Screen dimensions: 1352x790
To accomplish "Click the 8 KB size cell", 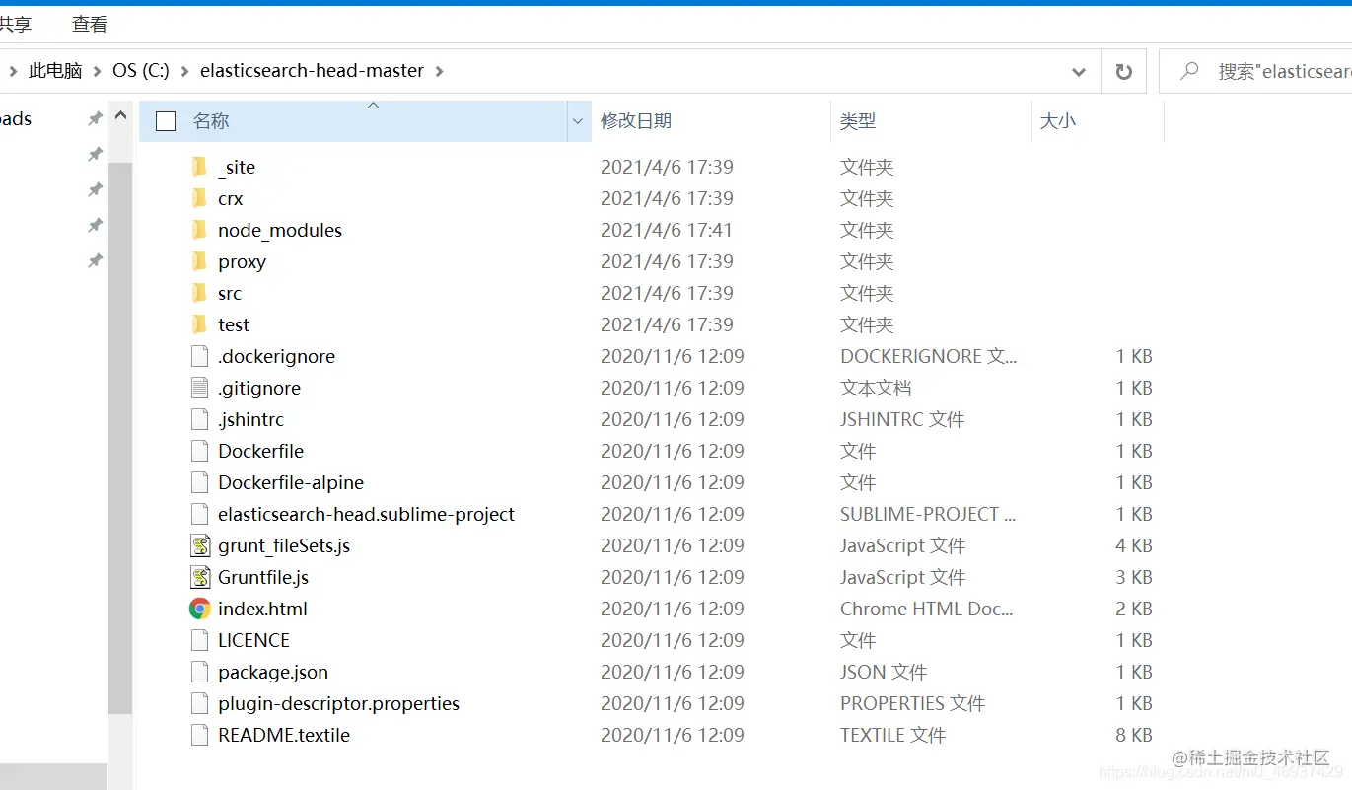I will click(1134, 735).
